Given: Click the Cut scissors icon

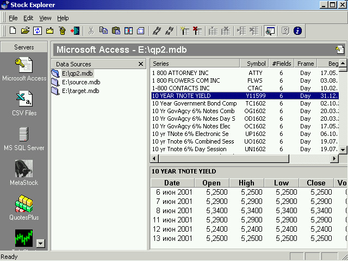Looking at the screenshot, I should (x=91, y=30).
